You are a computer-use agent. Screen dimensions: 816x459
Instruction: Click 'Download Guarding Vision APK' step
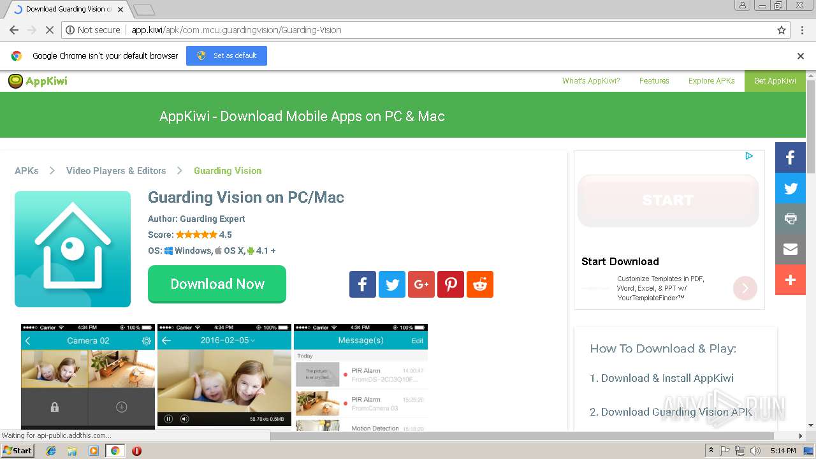point(671,412)
